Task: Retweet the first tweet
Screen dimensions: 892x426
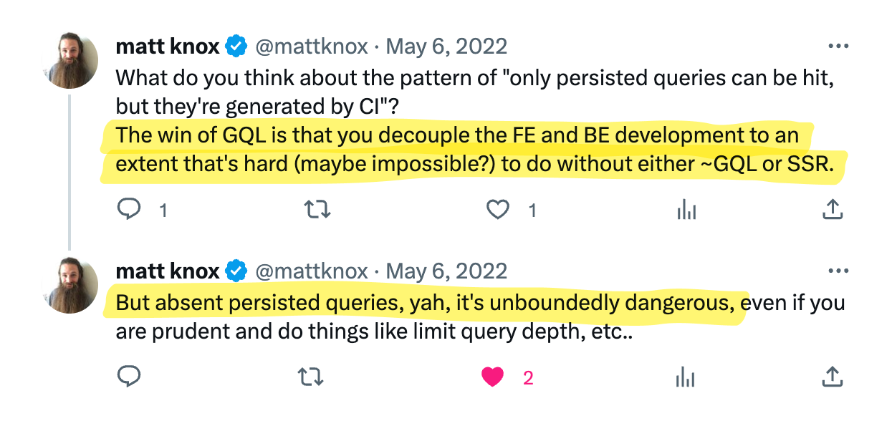Action: tap(317, 210)
